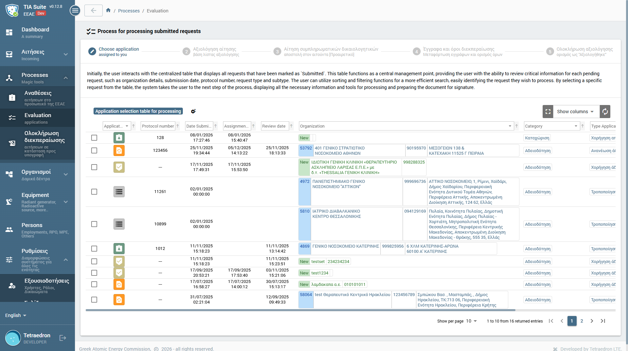Tick the checkbox for protocol 10899

[x=94, y=224]
